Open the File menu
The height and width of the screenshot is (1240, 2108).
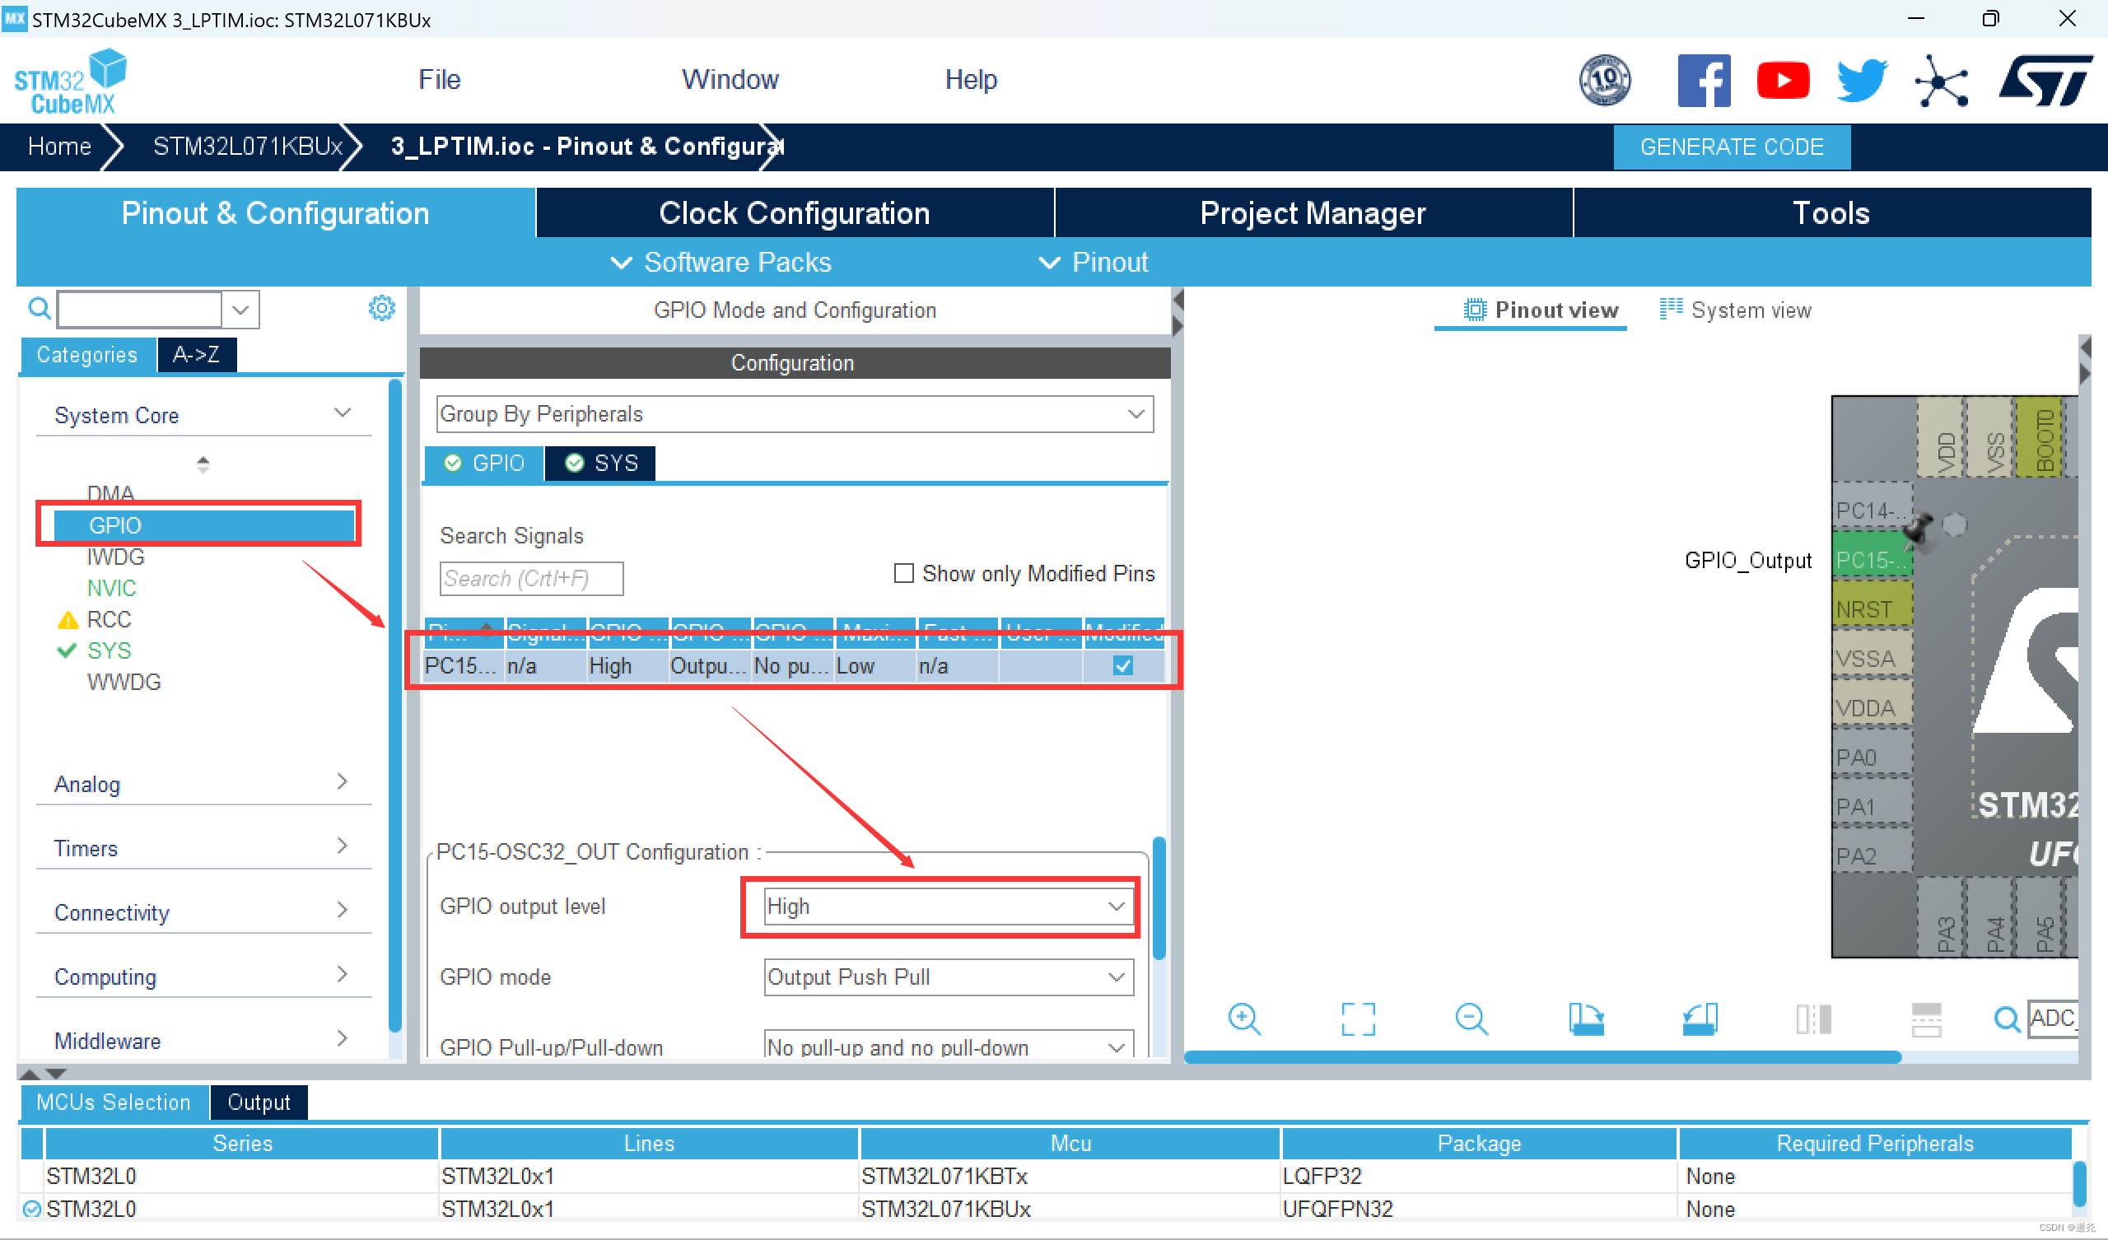click(439, 80)
